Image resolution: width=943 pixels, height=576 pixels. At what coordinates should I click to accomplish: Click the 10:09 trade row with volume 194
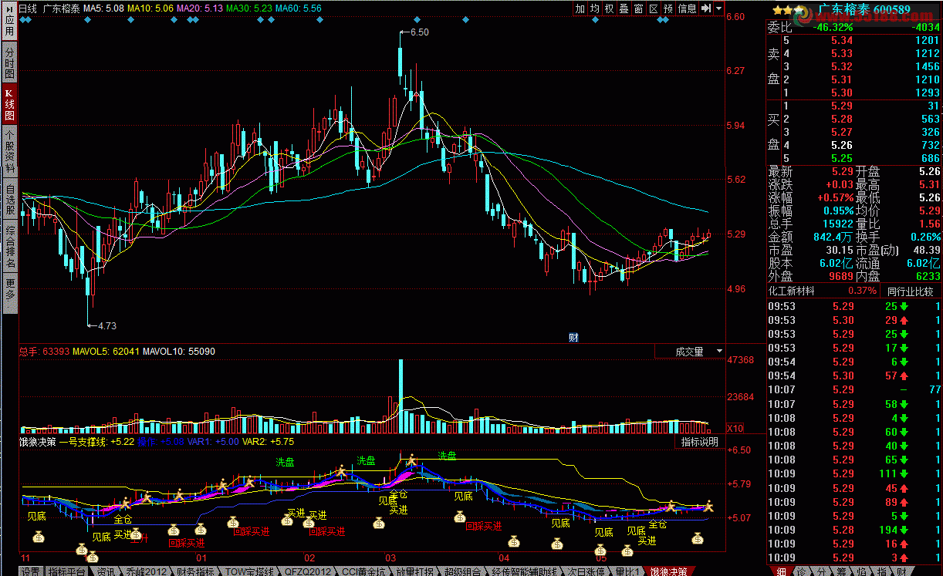854,530
